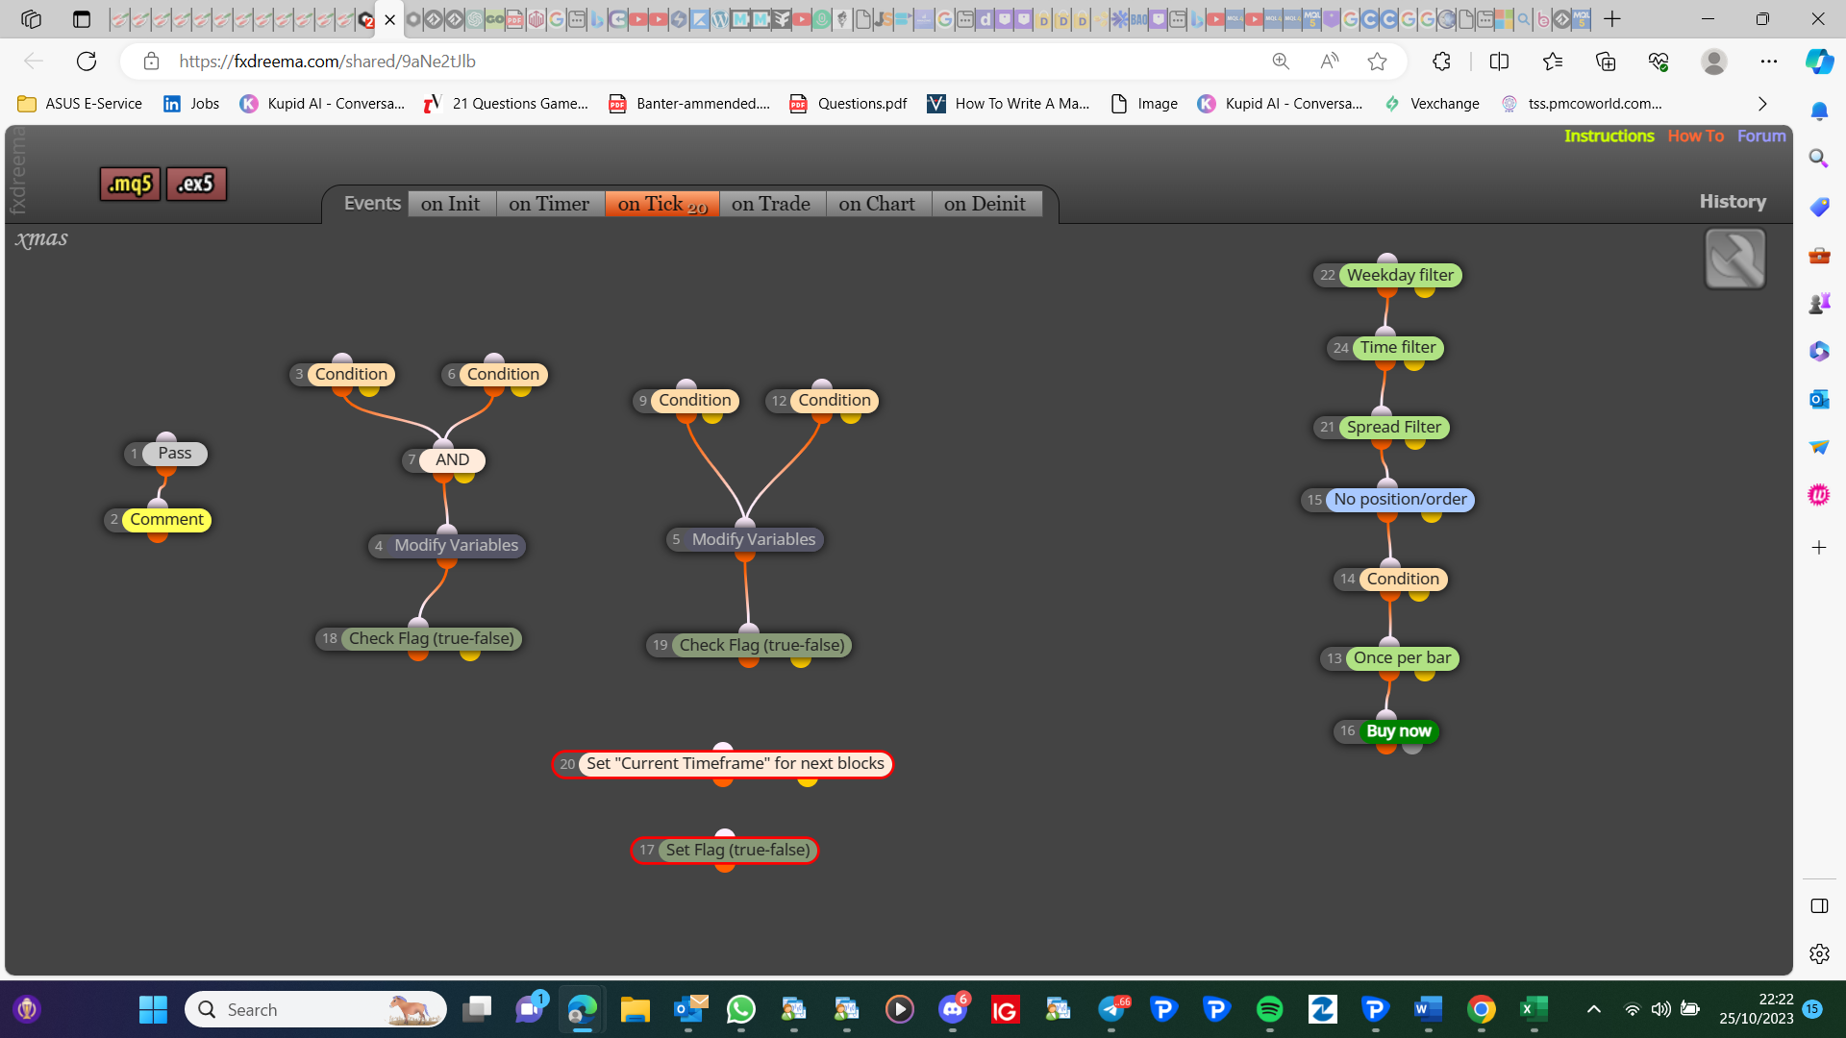Screen dimensions: 1846x1038
Task: Open browser Settings and more menu
Action: point(1769,62)
